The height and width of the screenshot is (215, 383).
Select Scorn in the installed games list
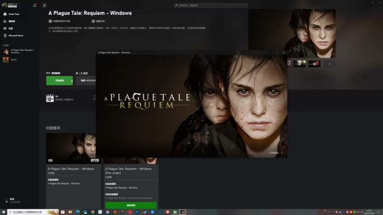coord(10,59)
